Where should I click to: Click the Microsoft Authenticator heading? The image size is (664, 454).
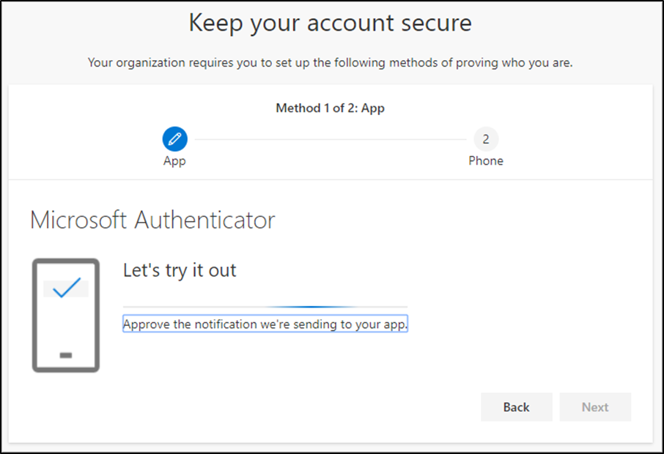pos(152,220)
